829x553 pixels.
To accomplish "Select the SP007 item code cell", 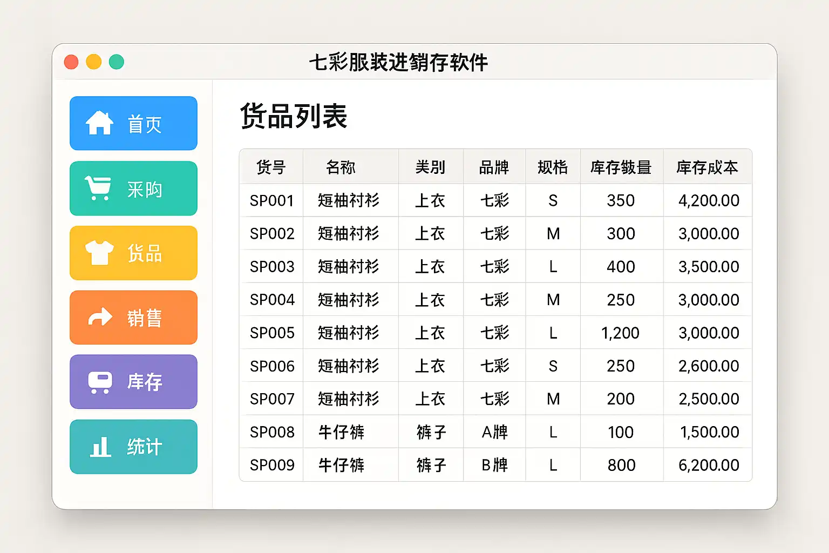I will [272, 399].
